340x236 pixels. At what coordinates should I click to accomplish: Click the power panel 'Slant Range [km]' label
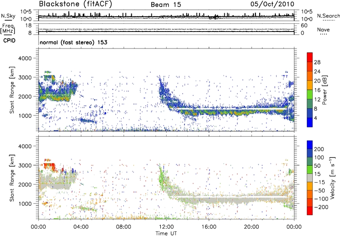point(12,90)
